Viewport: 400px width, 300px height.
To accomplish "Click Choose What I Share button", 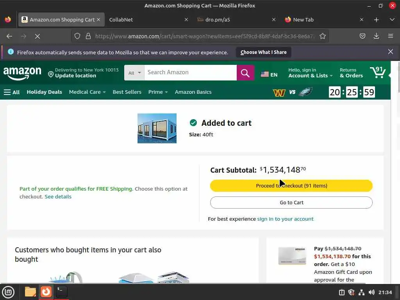I will [x=264, y=52].
